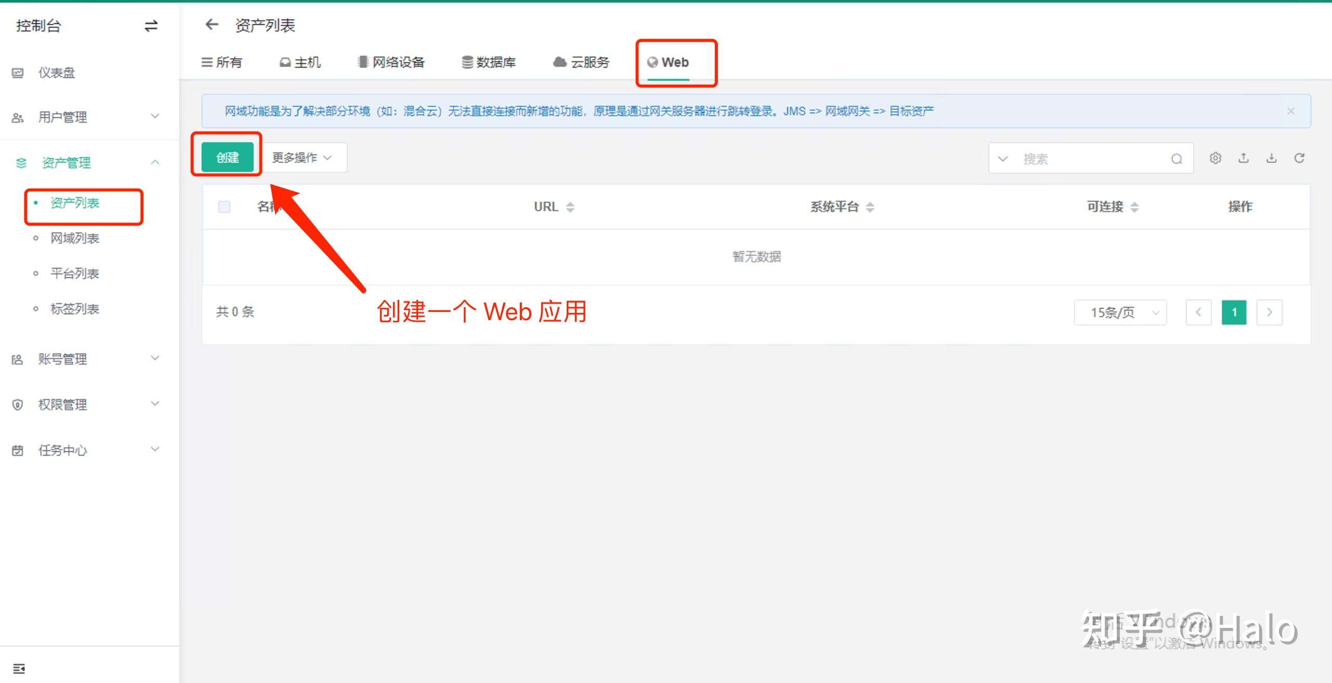This screenshot has width=1332, height=683.
Task: Toggle the select-all checkbox in table header
Action: click(x=224, y=207)
